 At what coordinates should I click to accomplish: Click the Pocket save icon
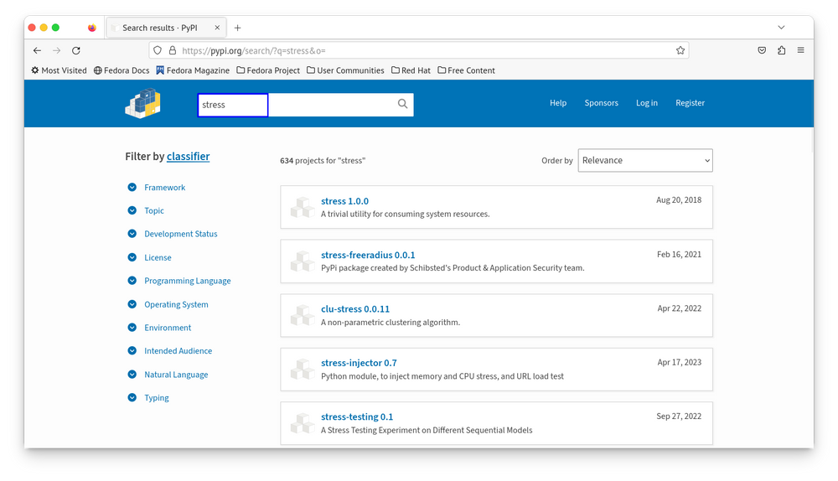(x=762, y=50)
